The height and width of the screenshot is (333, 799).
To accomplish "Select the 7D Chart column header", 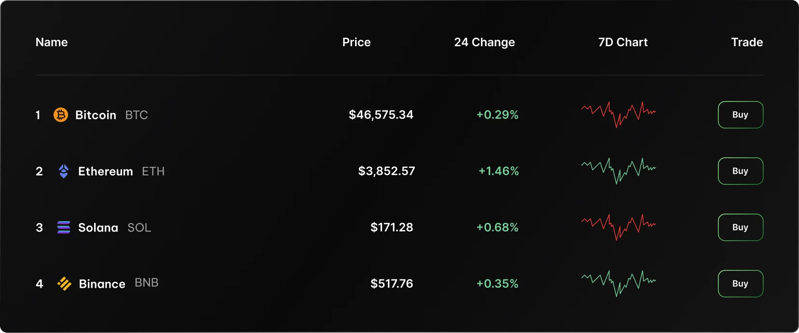I will click(x=623, y=42).
